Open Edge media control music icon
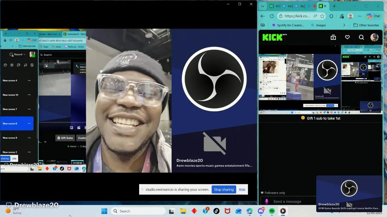This screenshot has height=217, width=387. pyautogui.click(x=342, y=16)
